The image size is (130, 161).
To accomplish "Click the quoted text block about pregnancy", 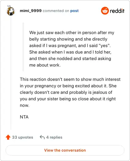I will point(71,49).
